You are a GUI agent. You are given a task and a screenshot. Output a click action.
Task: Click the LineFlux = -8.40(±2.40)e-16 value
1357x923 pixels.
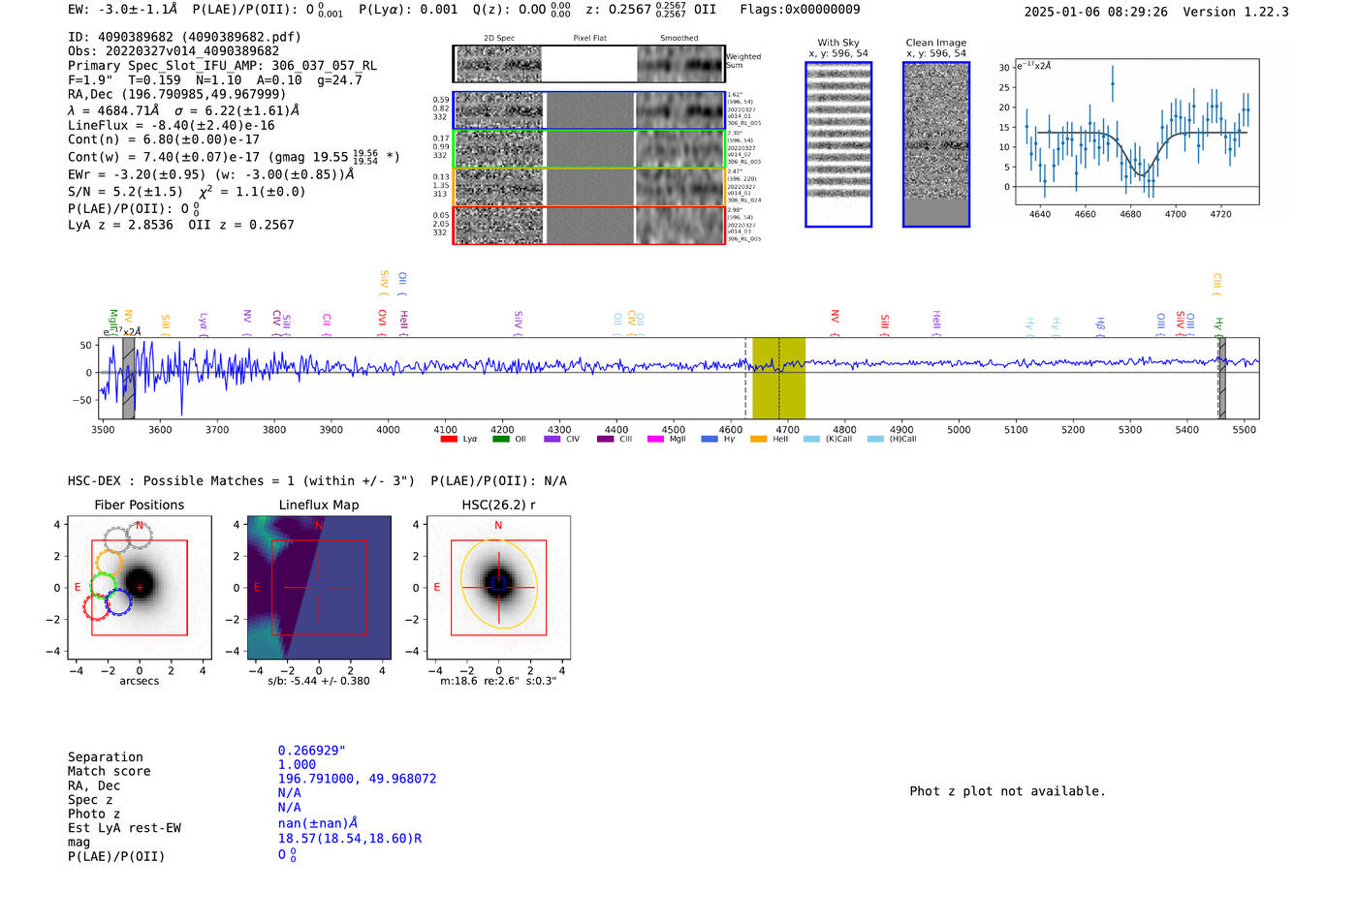tap(172, 125)
